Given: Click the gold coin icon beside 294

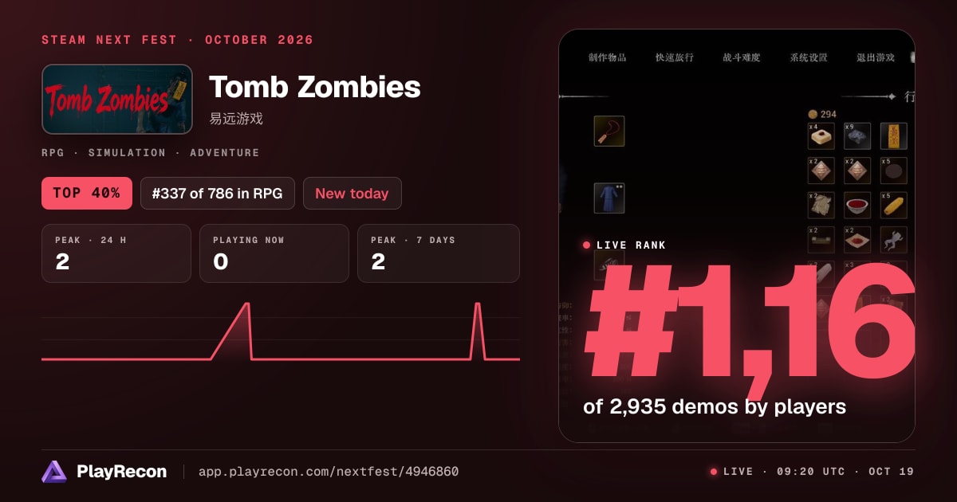Looking at the screenshot, I should pos(813,115).
